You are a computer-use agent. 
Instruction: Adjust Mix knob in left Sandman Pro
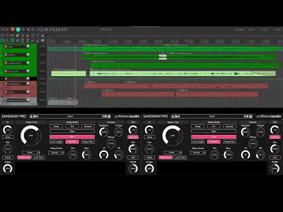pos(133,149)
